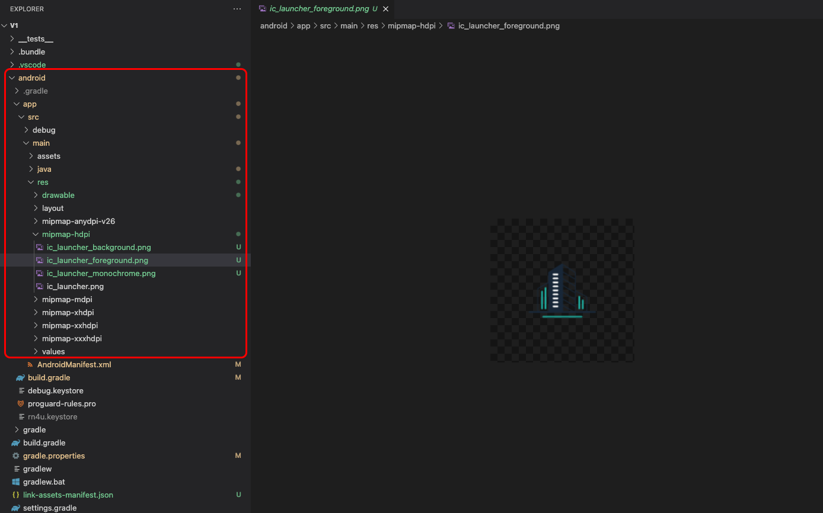Click the gradle.properties gear icon
Image resolution: width=823 pixels, height=513 pixels.
point(16,456)
